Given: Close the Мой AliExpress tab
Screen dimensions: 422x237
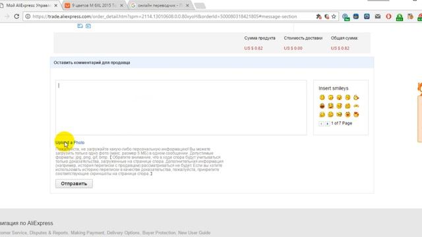Looking at the screenshot, I should 56,5.
